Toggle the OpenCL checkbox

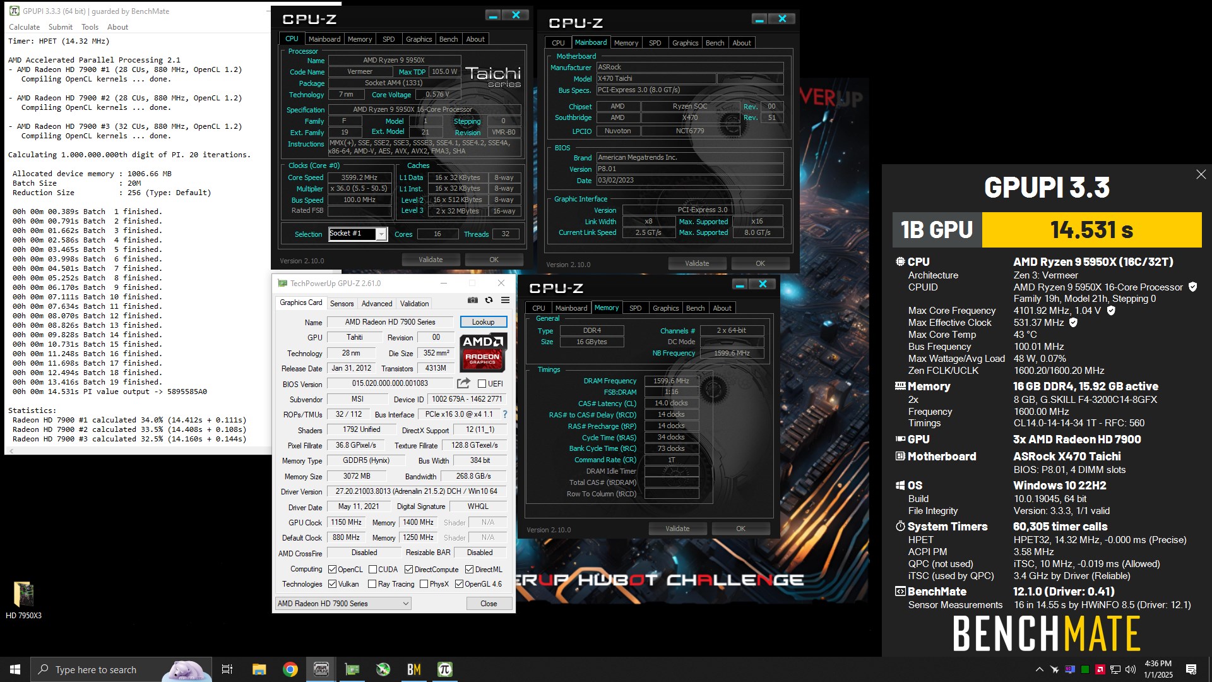(x=332, y=570)
